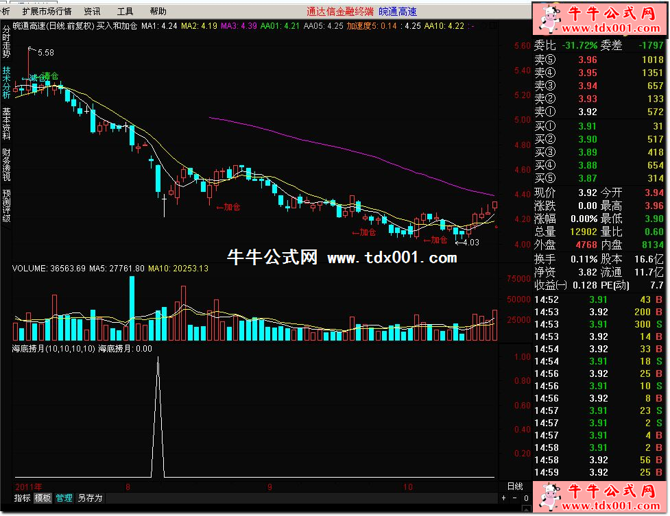Click the small up-arrow icon below zoom buttons
Viewport: 670px width, 516px height.
527,508
